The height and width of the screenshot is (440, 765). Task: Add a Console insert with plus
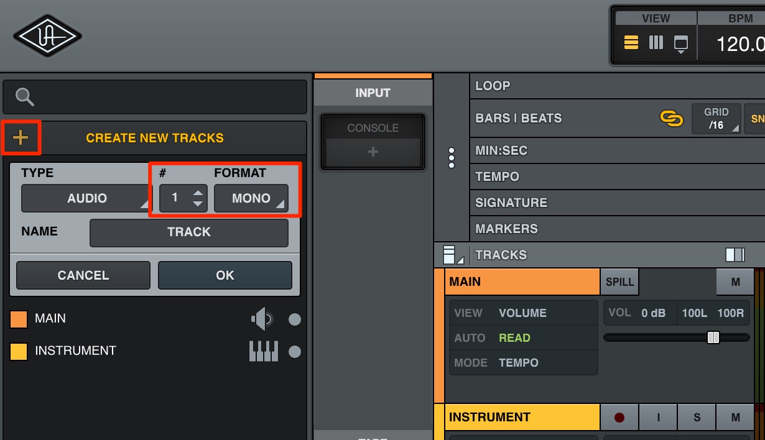373,152
